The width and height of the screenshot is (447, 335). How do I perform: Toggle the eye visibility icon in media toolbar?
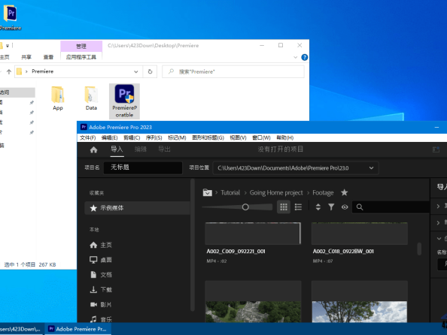pyautogui.click(x=345, y=207)
